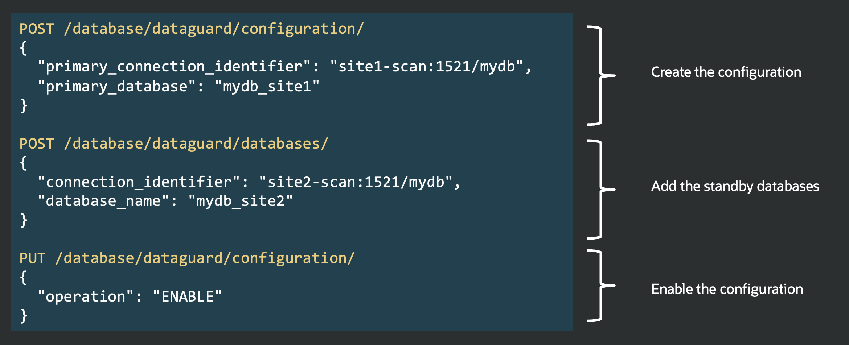Image resolution: width=849 pixels, height=345 pixels.
Task: Click the "mydb_site2" value
Action: click(240, 201)
